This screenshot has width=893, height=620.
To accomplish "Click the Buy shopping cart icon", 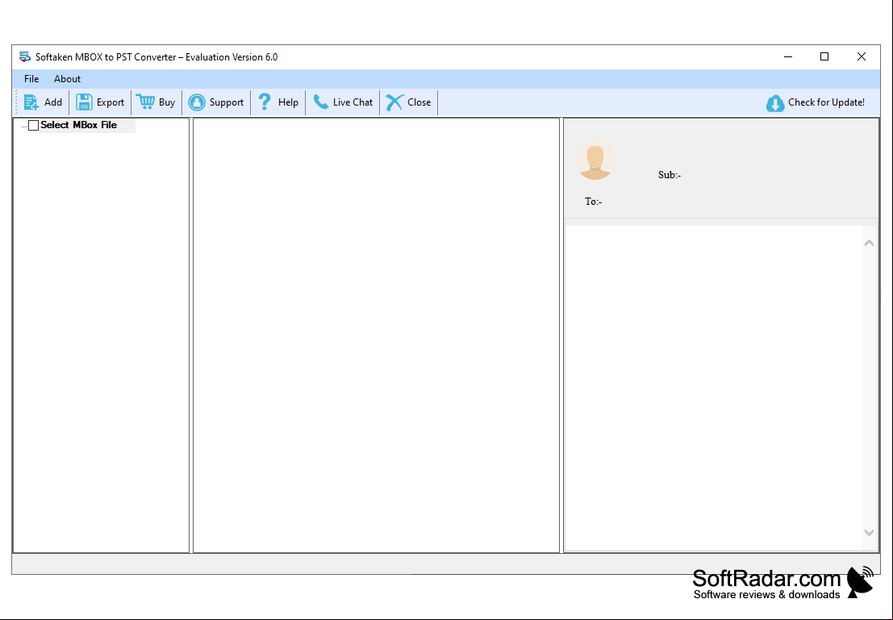I will pyautogui.click(x=145, y=102).
